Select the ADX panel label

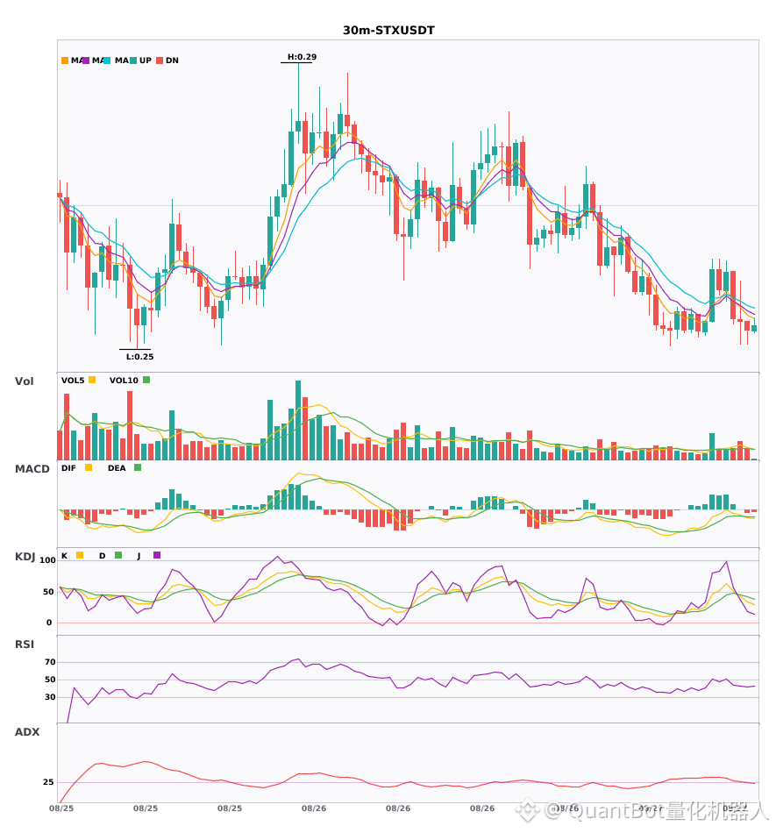(x=27, y=732)
